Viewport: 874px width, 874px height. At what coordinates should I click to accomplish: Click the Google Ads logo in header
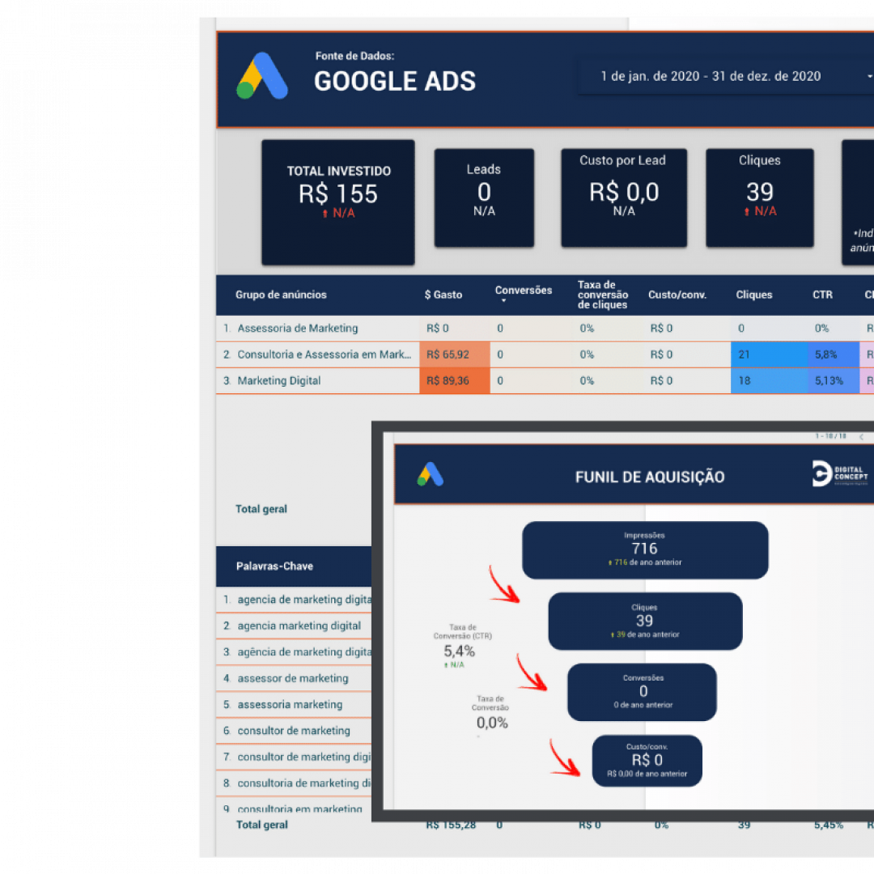262,76
